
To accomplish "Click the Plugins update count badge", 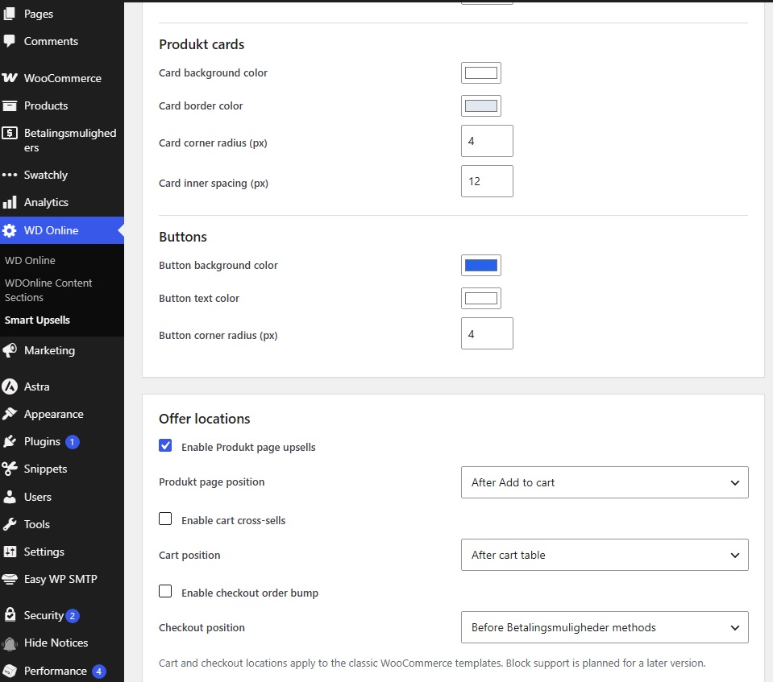I will tap(72, 442).
